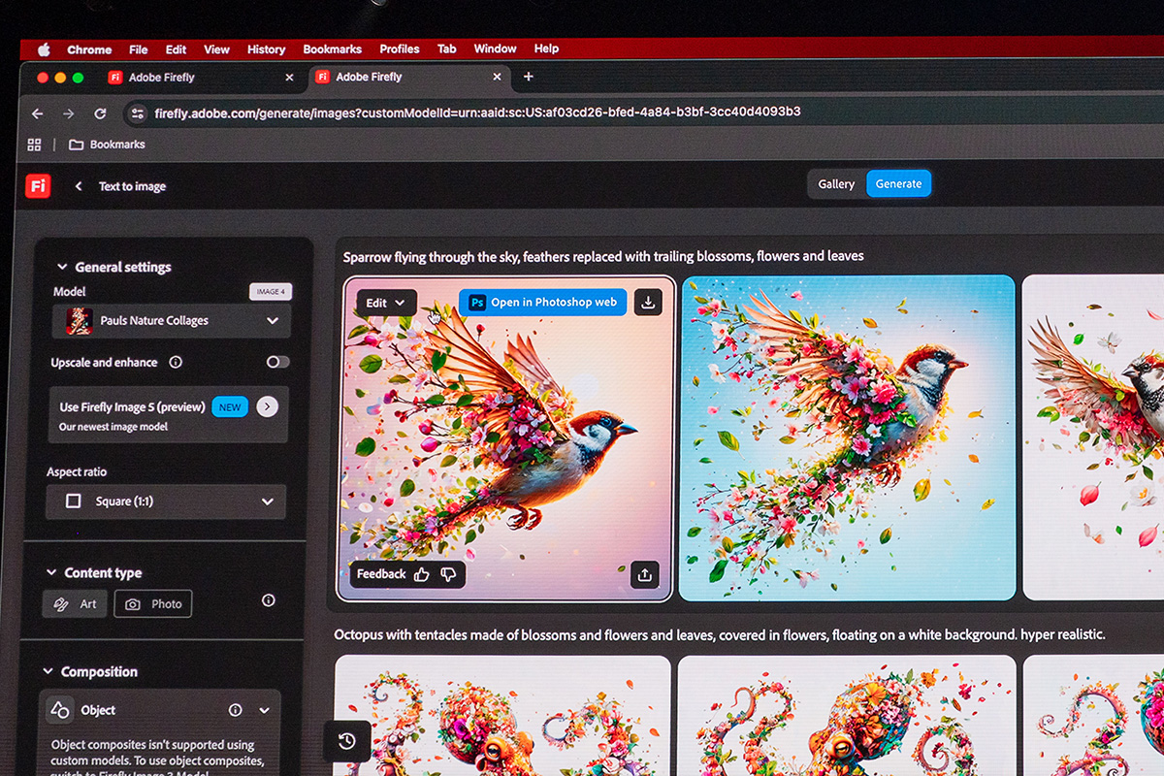The image size is (1164, 776).
Task: Download the first sparrow image
Action: click(x=648, y=303)
